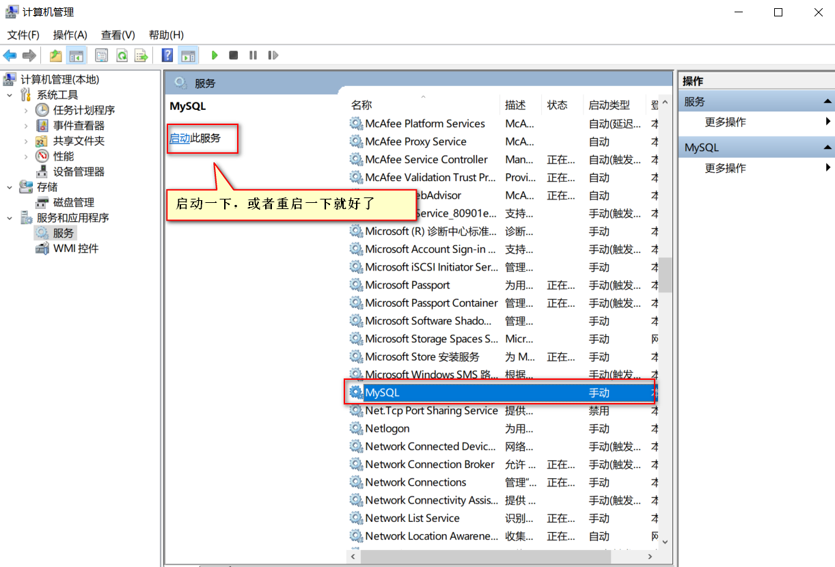The height and width of the screenshot is (567, 835).
Task: Open the 帮助(H) menu
Action: coord(166,35)
